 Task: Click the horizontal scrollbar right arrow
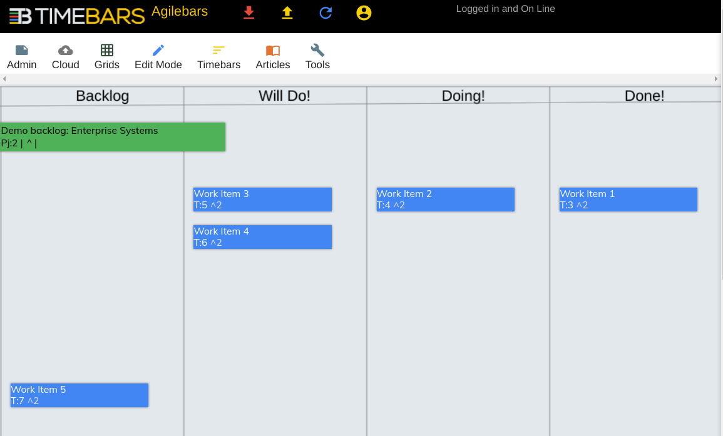pos(717,79)
